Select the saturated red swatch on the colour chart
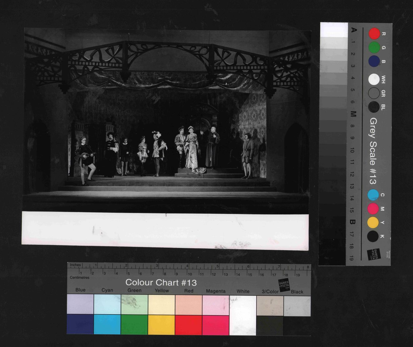The image size is (413, 347). tap(188, 325)
